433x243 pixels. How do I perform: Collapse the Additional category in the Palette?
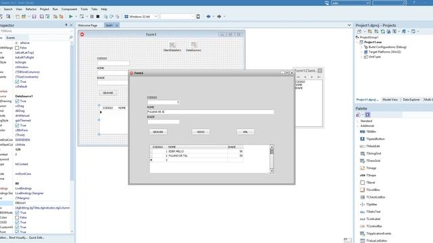coord(358,126)
